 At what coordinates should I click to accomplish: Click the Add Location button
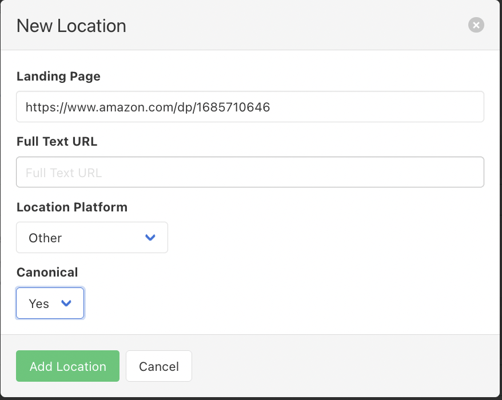click(67, 366)
